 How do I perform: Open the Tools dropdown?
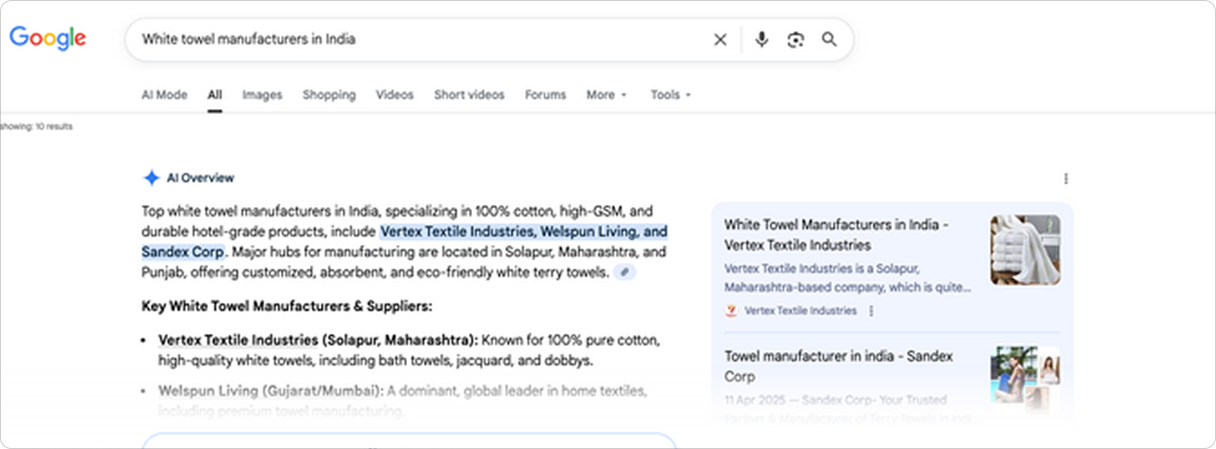[671, 95]
